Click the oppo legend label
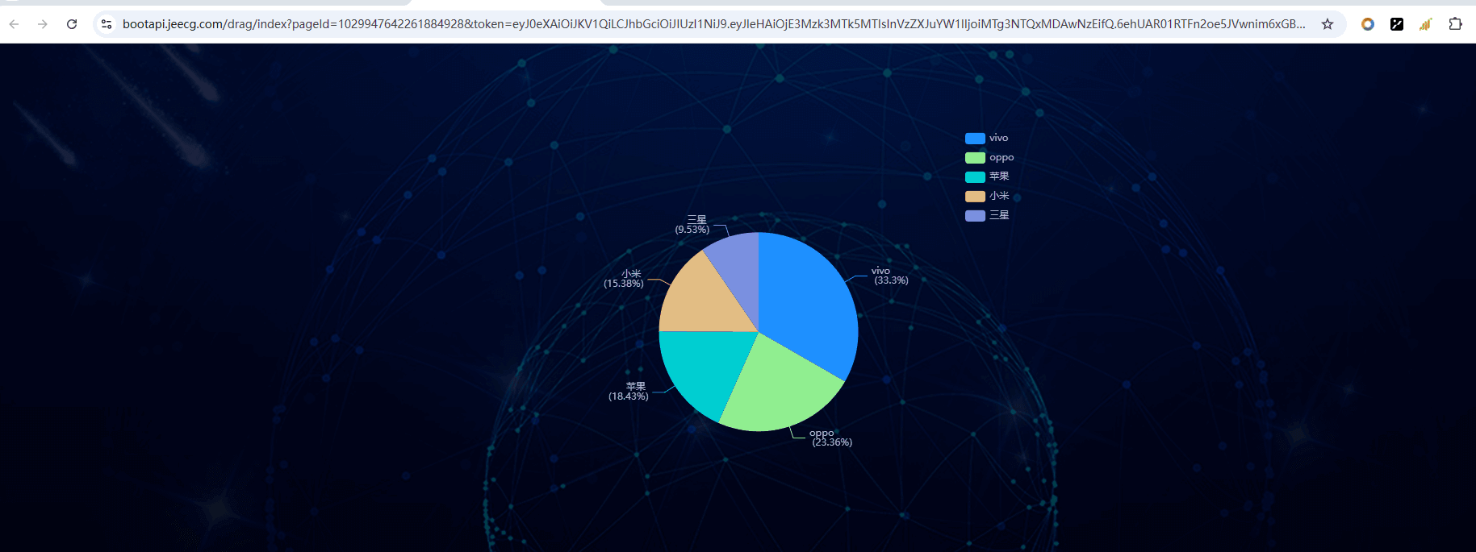Screen dimensions: 1476x552 pos(1001,158)
